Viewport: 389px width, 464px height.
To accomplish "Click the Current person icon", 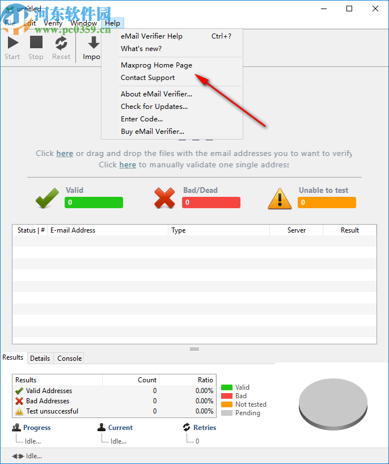I will tap(102, 427).
